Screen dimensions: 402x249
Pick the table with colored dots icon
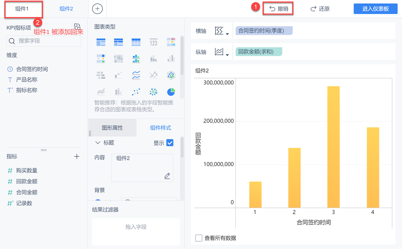[101, 59]
